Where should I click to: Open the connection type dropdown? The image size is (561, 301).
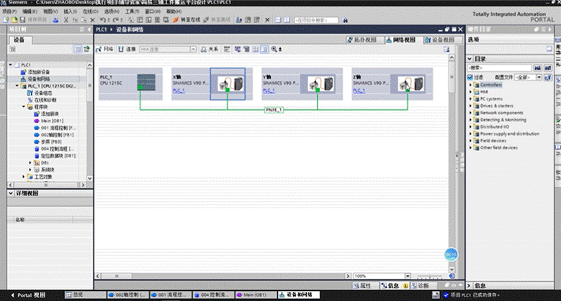193,50
